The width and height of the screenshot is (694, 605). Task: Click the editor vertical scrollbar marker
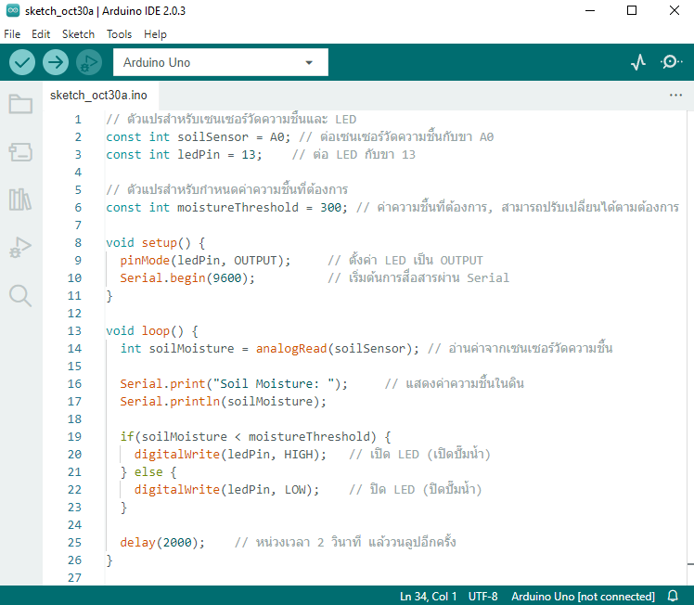coord(690,564)
